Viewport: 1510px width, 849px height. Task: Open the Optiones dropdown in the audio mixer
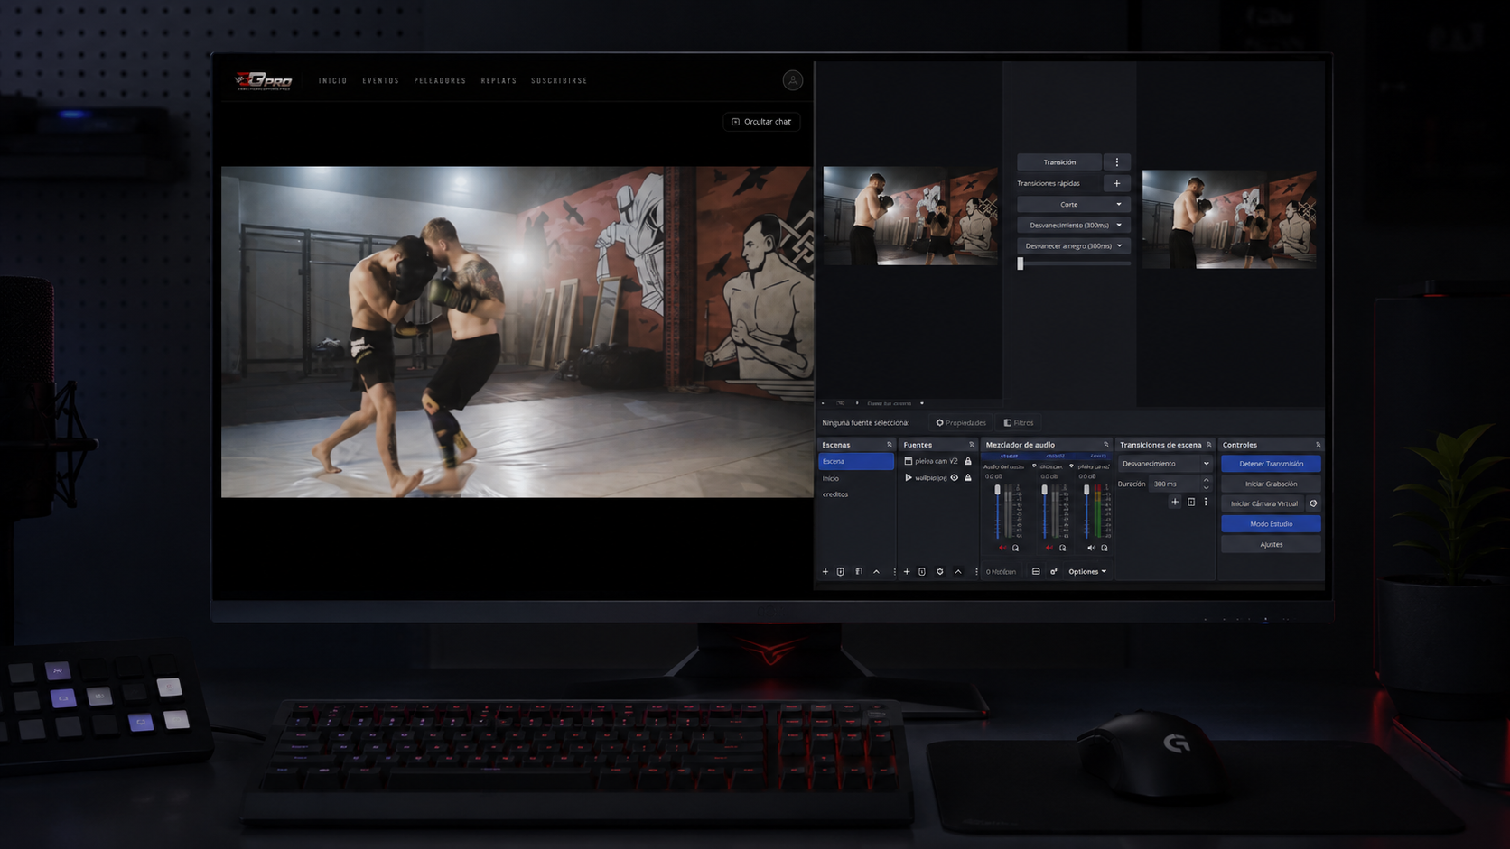tap(1087, 571)
